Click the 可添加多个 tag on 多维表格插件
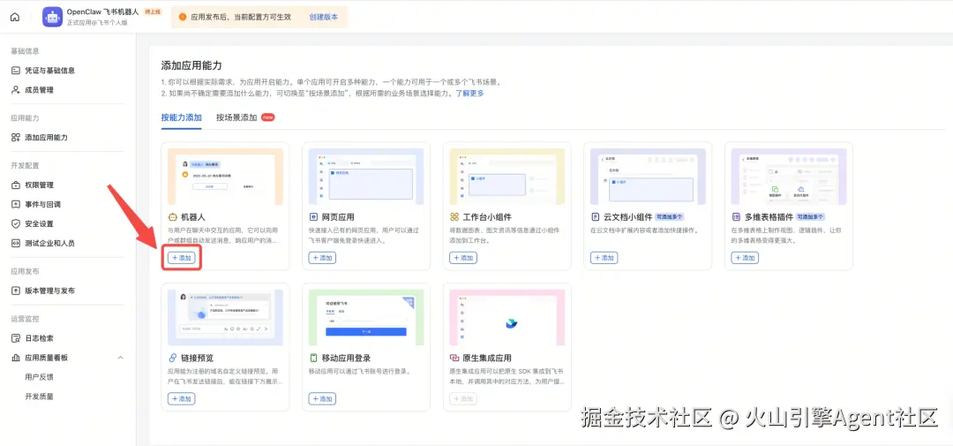This screenshot has height=446, width=953. pos(811,217)
